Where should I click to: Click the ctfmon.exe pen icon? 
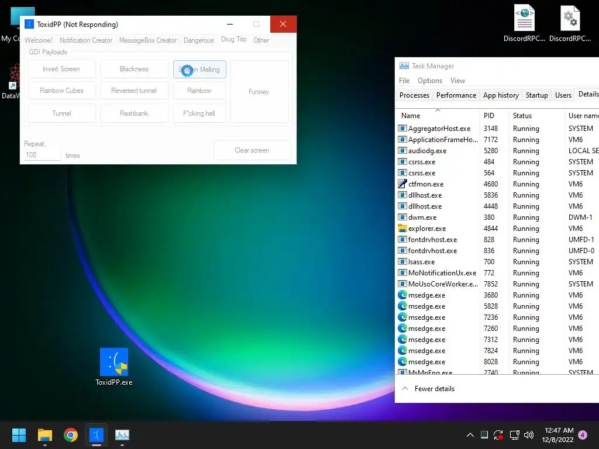click(x=402, y=184)
